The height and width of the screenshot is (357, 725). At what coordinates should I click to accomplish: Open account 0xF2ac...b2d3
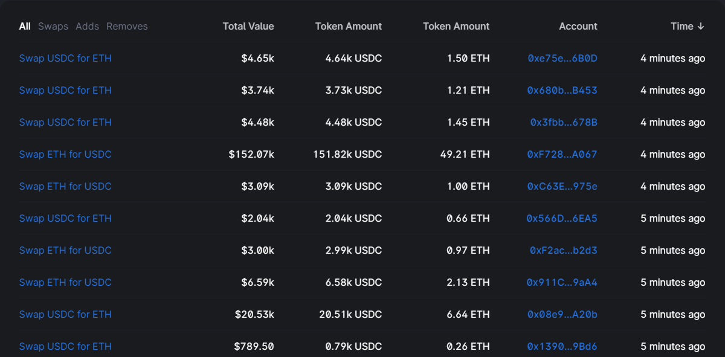[564, 250]
